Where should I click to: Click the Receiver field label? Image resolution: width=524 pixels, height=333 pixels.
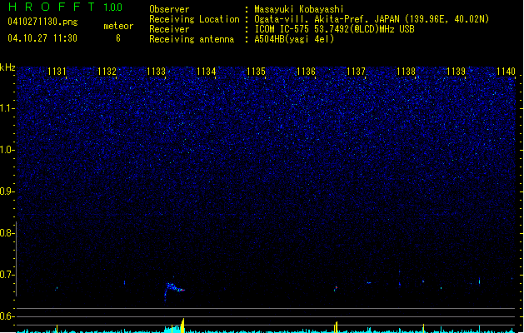click(169, 29)
